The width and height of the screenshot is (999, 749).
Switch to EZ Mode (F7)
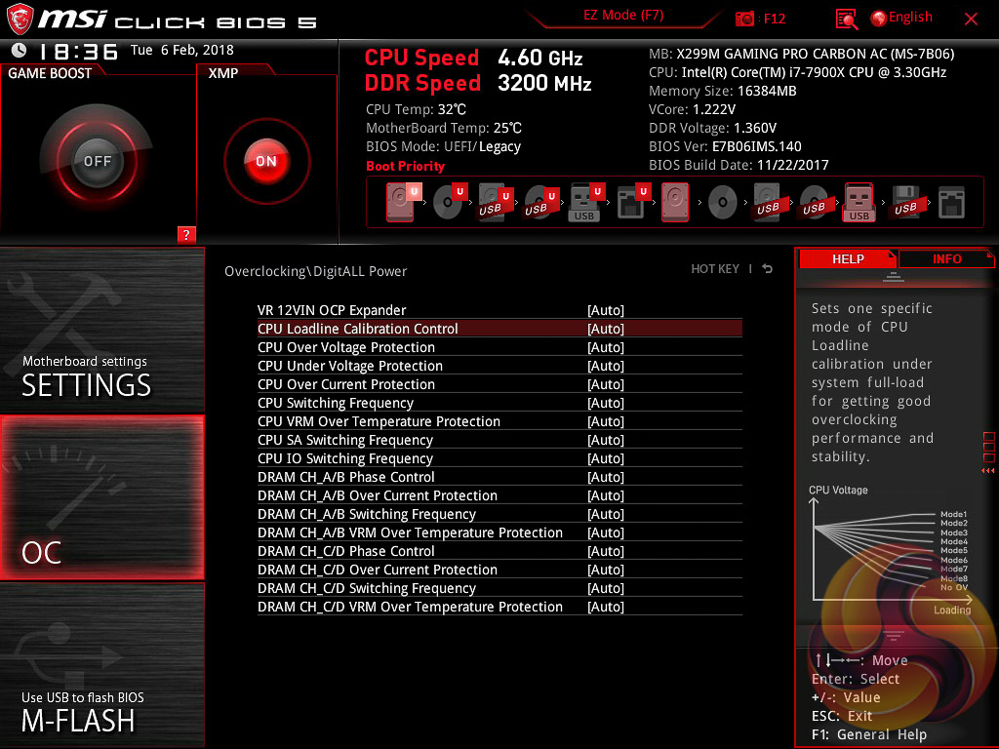(x=623, y=16)
